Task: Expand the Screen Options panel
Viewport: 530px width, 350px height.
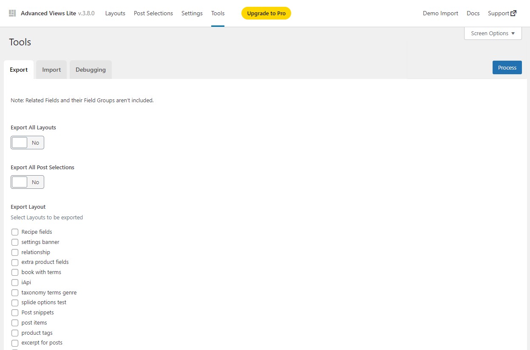Action: click(x=493, y=33)
